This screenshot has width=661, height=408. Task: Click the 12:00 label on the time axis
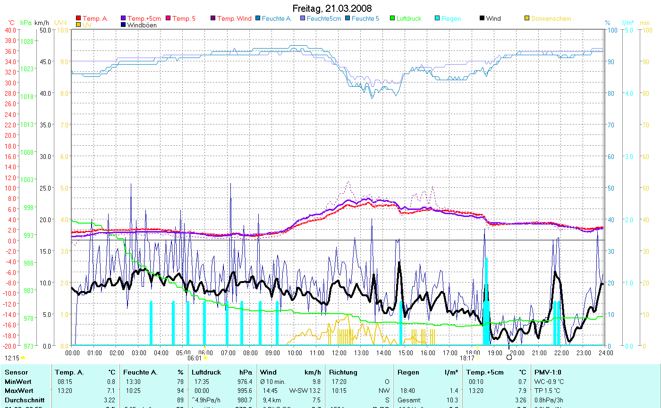(x=339, y=352)
